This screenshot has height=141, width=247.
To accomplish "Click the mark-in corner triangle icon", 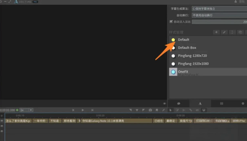I will point(130,110).
